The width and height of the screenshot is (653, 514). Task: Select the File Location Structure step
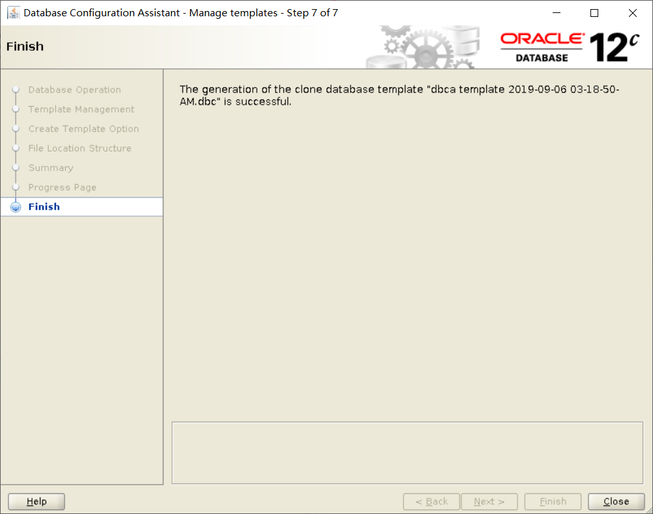tap(80, 148)
